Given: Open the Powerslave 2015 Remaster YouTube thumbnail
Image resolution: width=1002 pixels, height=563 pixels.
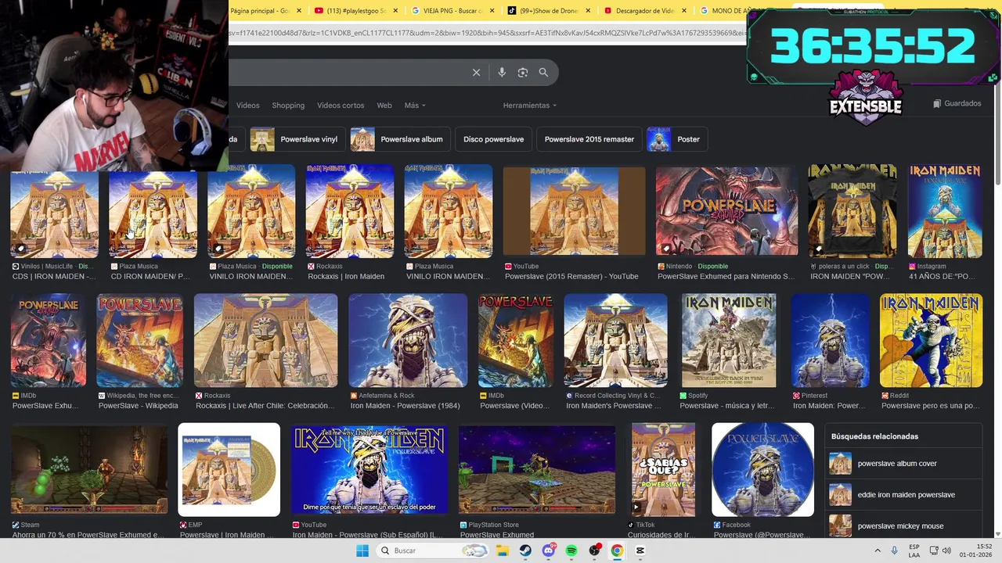Looking at the screenshot, I should (574, 211).
